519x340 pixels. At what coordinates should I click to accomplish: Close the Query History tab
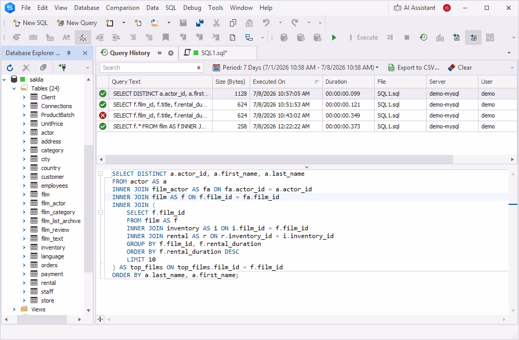coord(171,53)
